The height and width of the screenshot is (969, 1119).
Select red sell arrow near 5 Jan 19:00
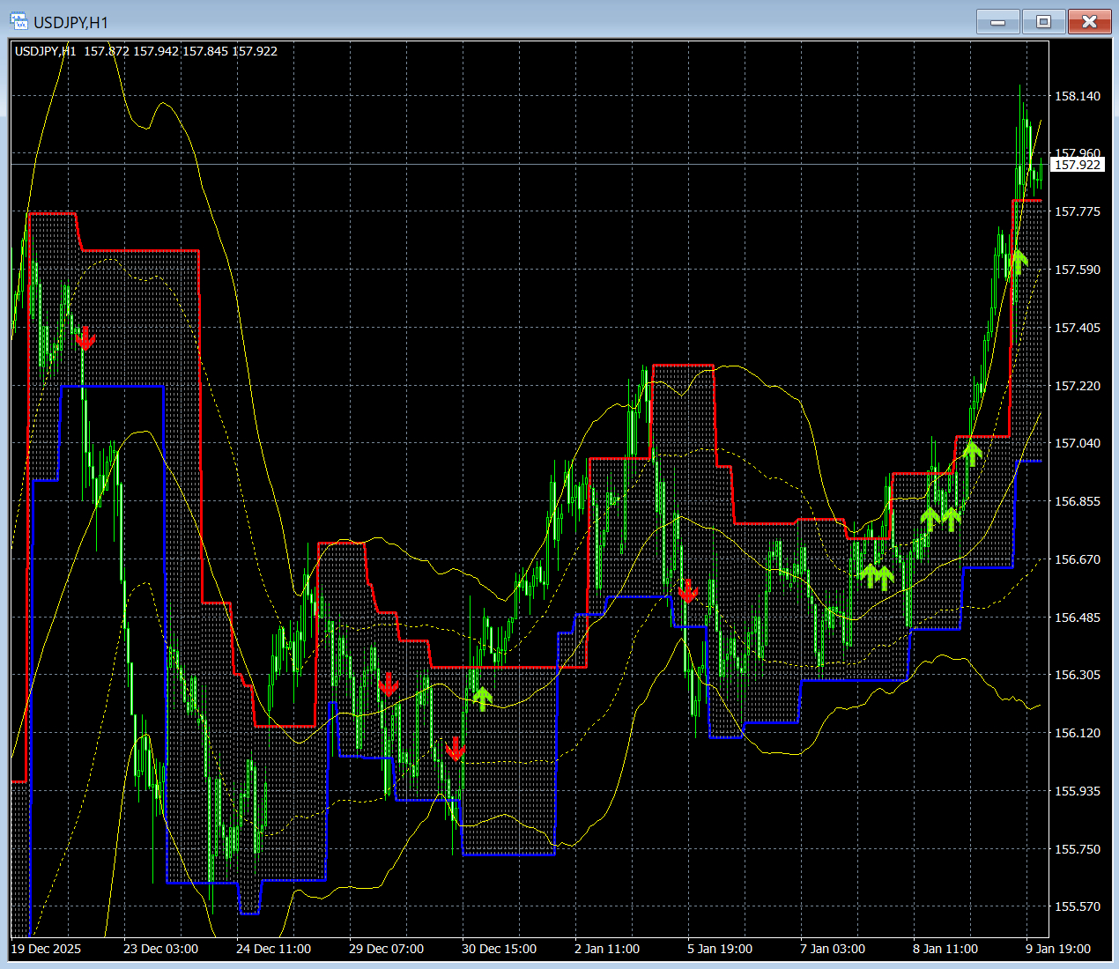687,591
